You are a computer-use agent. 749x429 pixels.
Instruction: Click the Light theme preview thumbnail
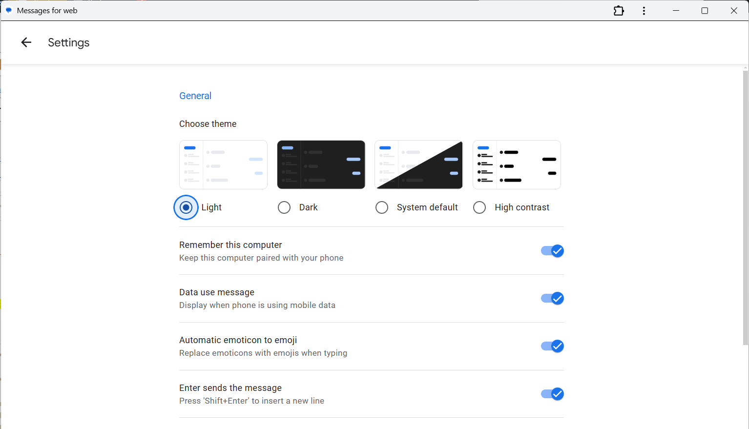tap(223, 164)
